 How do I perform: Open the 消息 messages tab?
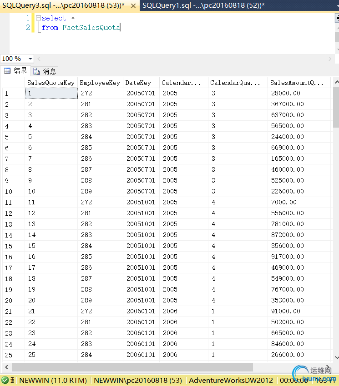tap(45, 71)
